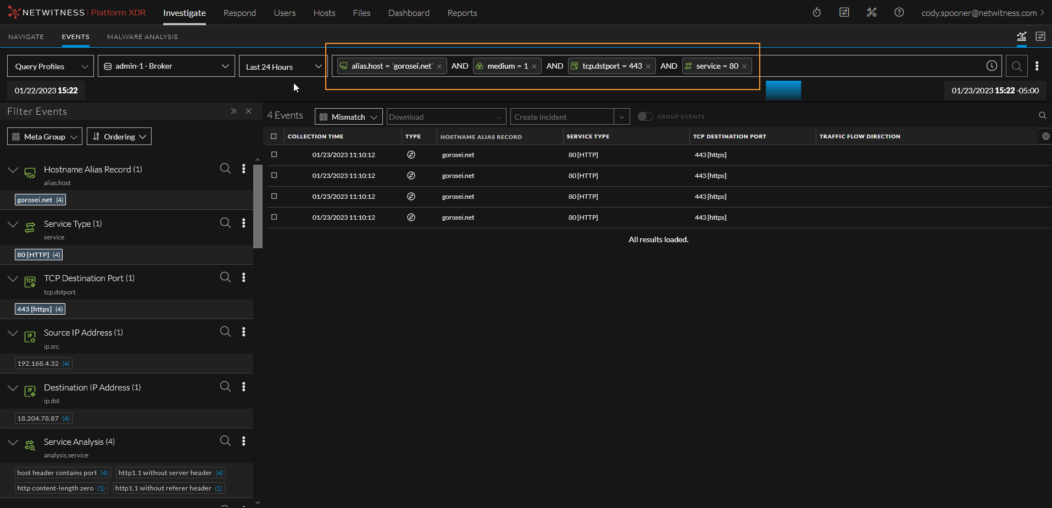Remove the tcp.dstport = 443 filter
Viewport: 1052px width, 508px height.
[x=648, y=66]
